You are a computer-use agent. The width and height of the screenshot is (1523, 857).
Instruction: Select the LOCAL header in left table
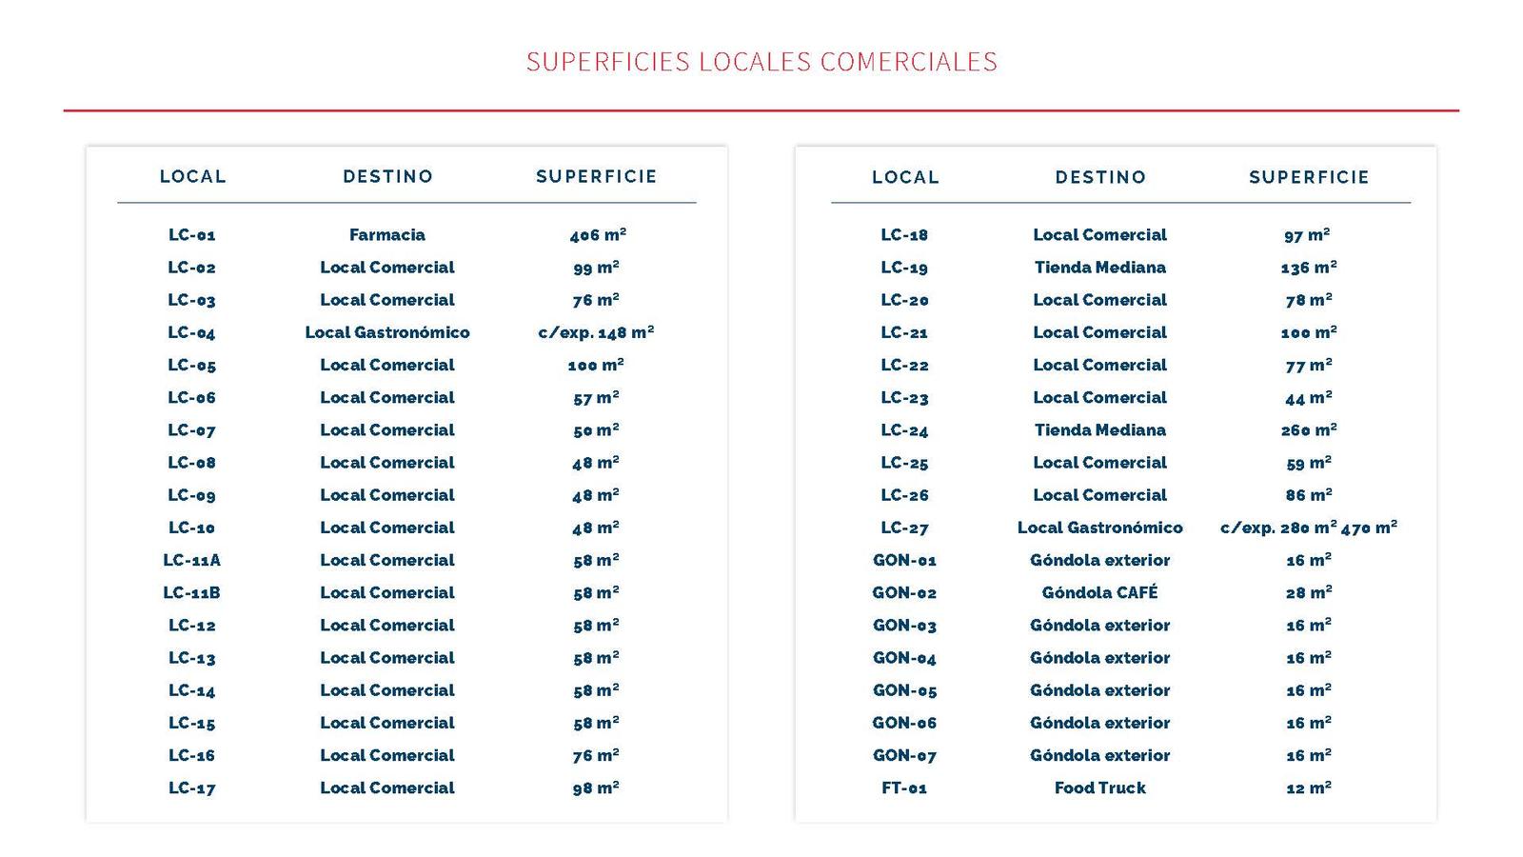point(193,176)
